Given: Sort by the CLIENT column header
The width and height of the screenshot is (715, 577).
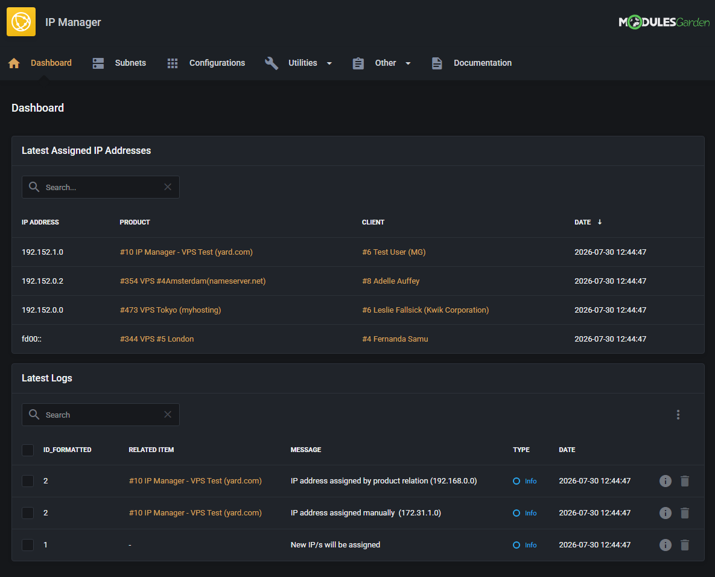Looking at the screenshot, I should pyautogui.click(x=373, y=222).
